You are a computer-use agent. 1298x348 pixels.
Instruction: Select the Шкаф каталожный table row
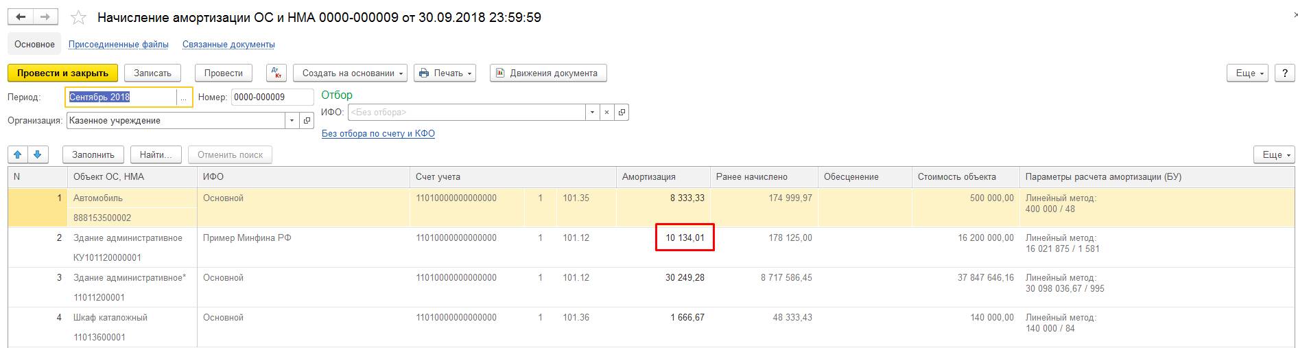click(x=110, y=318)
